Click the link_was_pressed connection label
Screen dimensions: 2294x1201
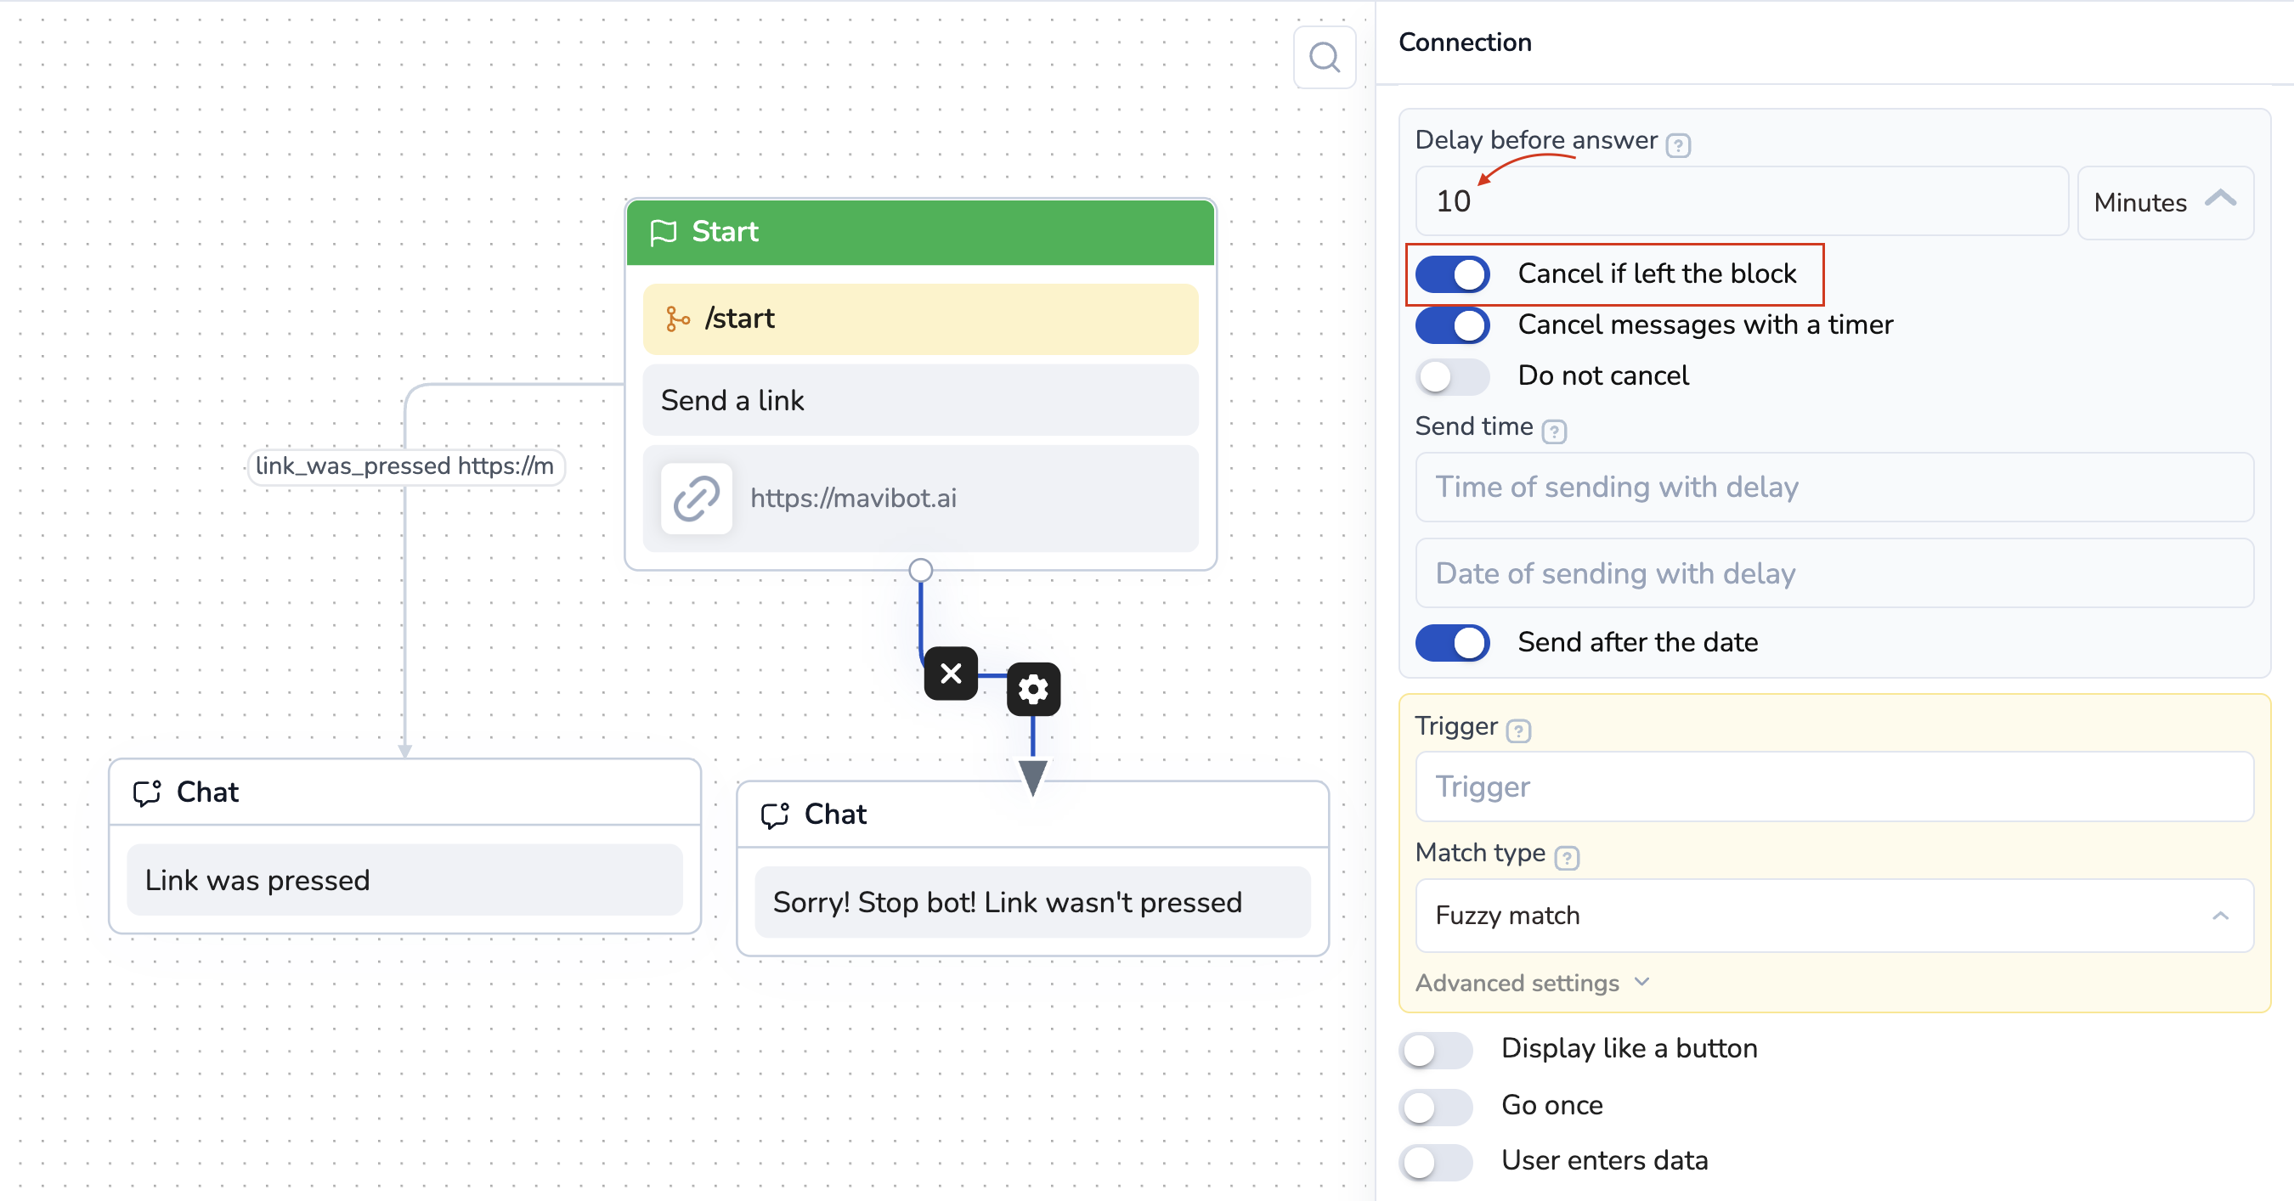[405, 465]
